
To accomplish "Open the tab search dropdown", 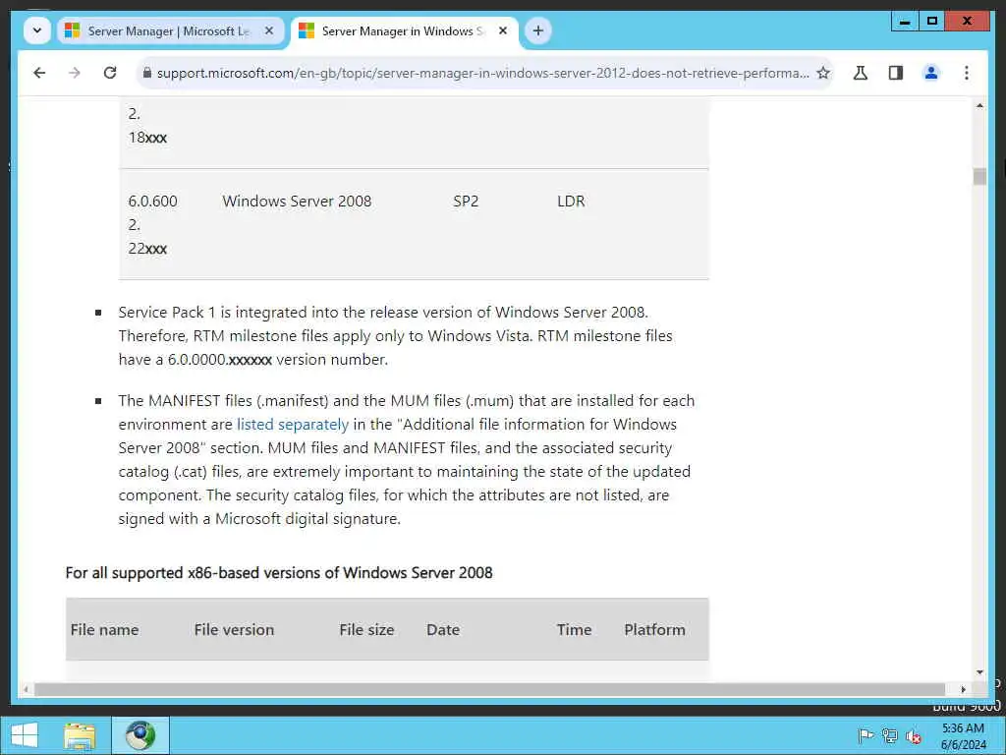I will (37, 30).
